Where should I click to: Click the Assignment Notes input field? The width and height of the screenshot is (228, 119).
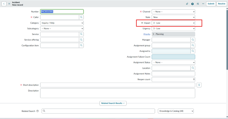pos(173,74)
